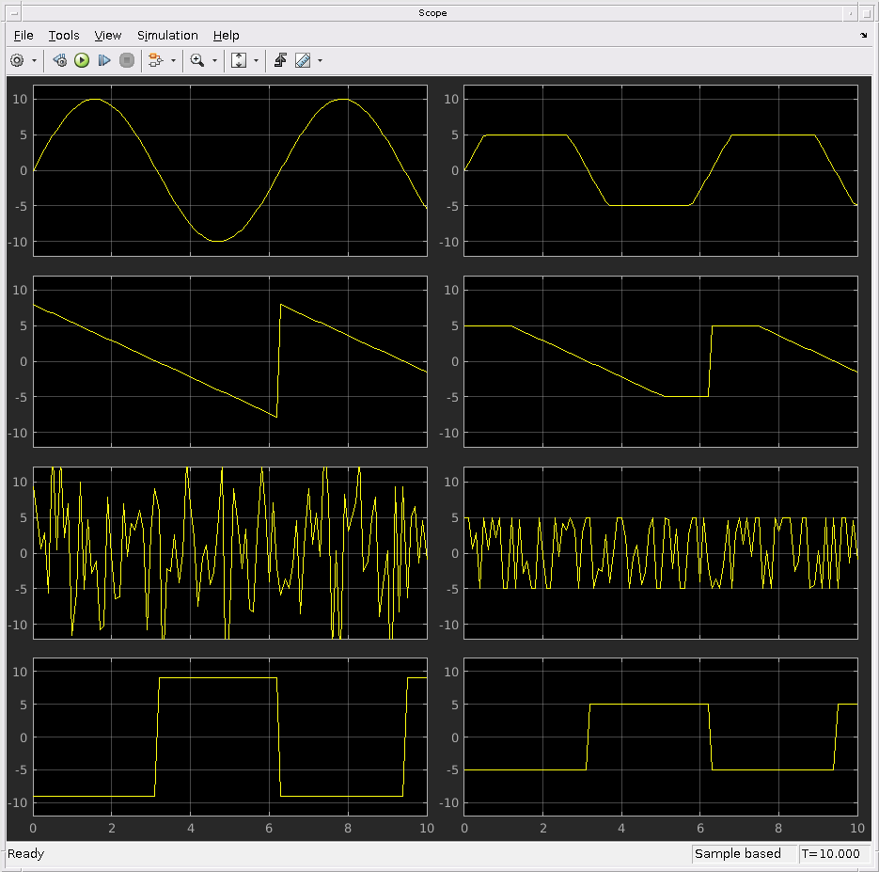The image size is (879, 872).
Task: Open the Simulation menu
Action: point(167,36)
